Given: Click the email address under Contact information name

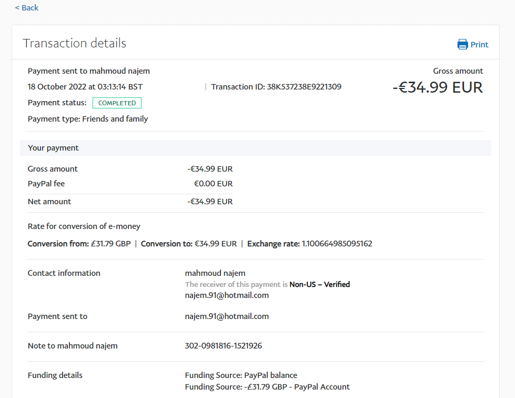Looking at the screenshot, I should point(227,295).
